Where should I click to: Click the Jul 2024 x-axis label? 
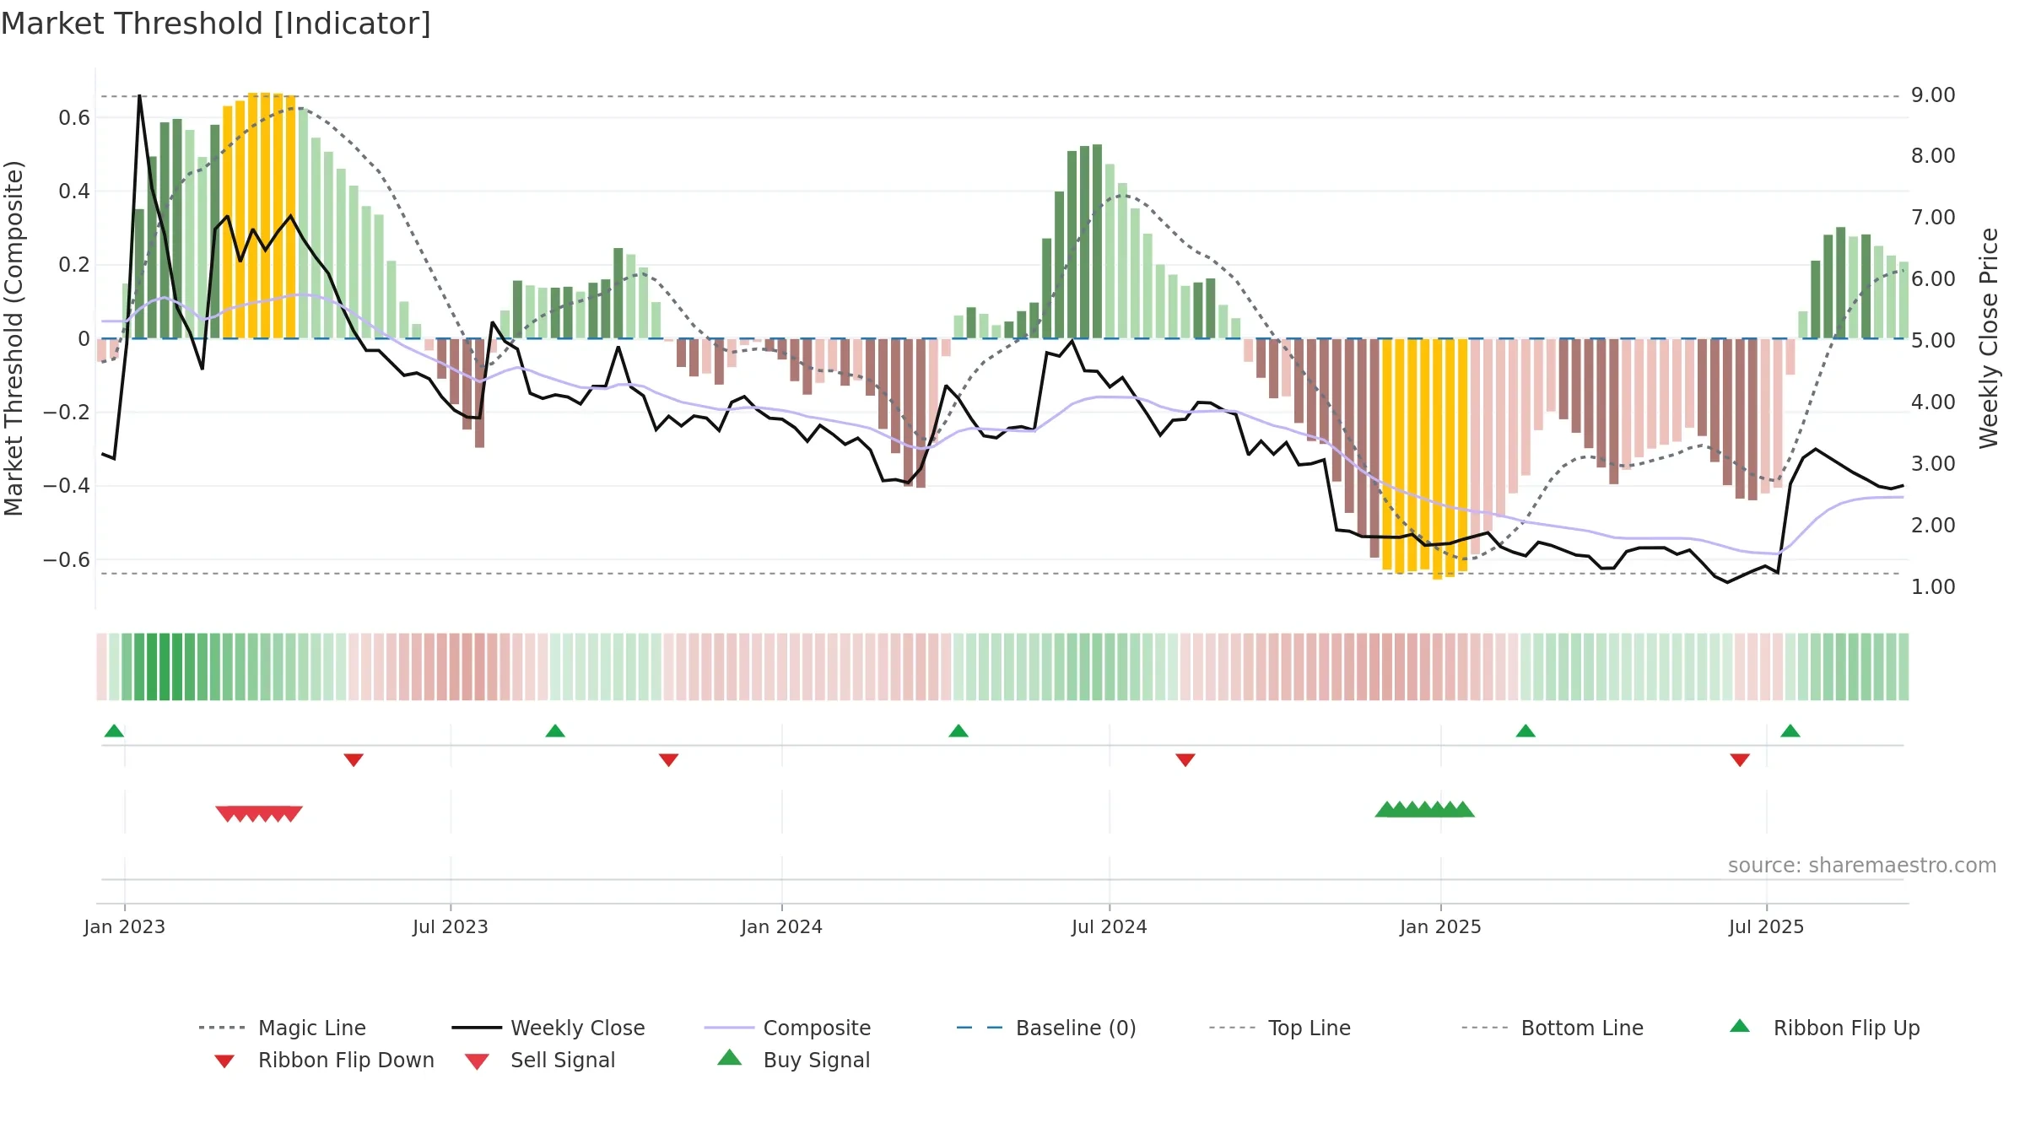(1110, 926)
